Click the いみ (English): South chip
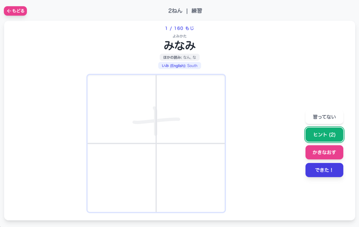This screenshot has height=227, width=359. tap(180, 66)
